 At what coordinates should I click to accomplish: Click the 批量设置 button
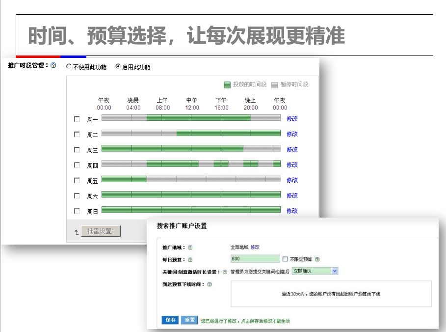click(101, 231)
